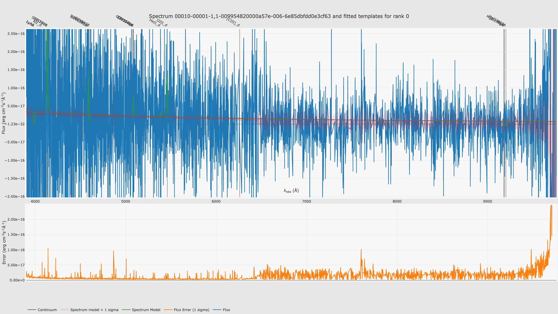558x314 pixels.
Task: Toggle the blue Flux legend entry
Action: point(226,310)
